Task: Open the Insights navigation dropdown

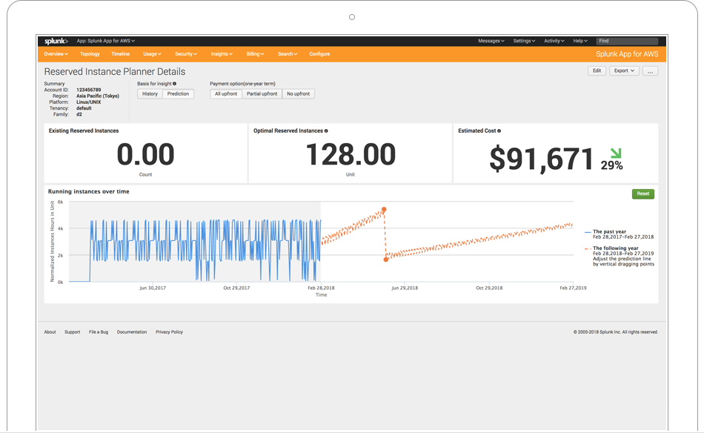Action: pos(222,54)
